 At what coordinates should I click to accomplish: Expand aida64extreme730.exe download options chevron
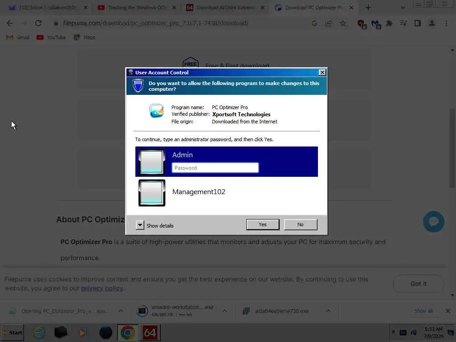[x=328, y=311]
